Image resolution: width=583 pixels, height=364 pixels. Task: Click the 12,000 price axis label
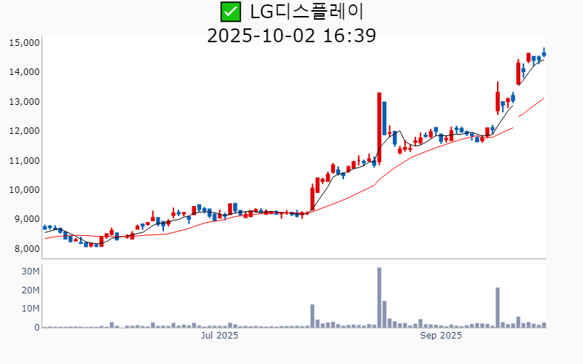coord(24,131)
